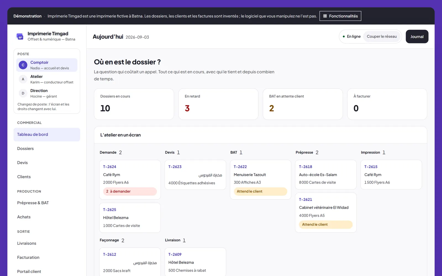Viewport: 442px width, 276px height.
Task: Open the Journal panel
Action: tap(417, 36)
